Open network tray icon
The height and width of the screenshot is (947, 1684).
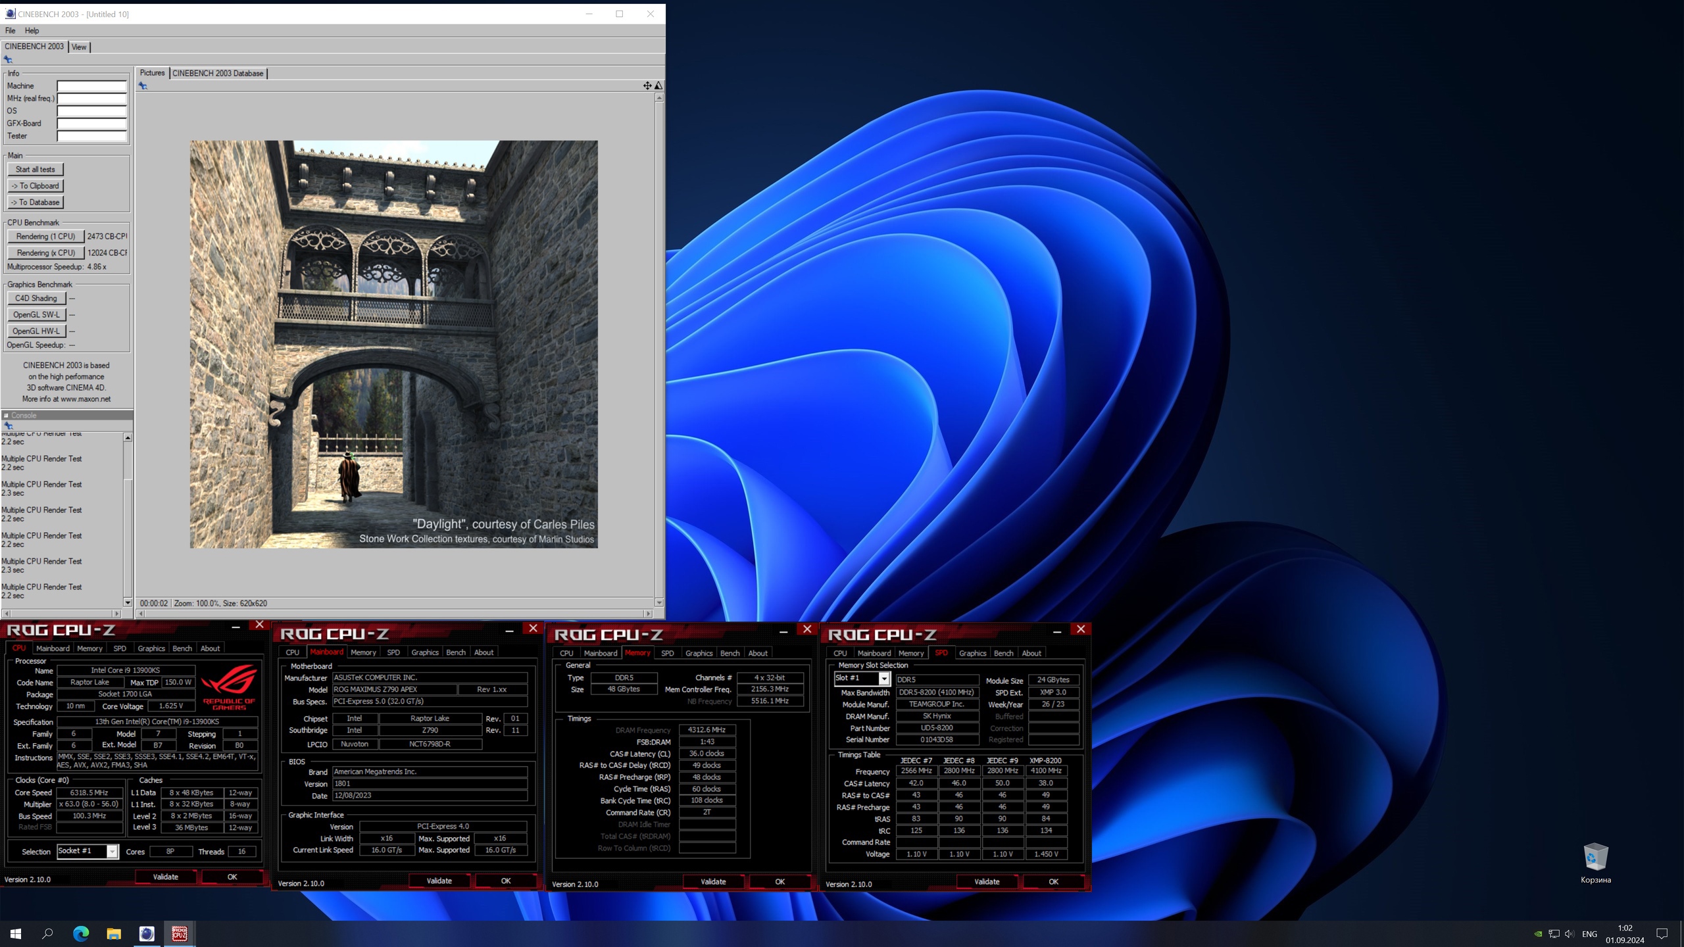click(x=1554, y=934)
